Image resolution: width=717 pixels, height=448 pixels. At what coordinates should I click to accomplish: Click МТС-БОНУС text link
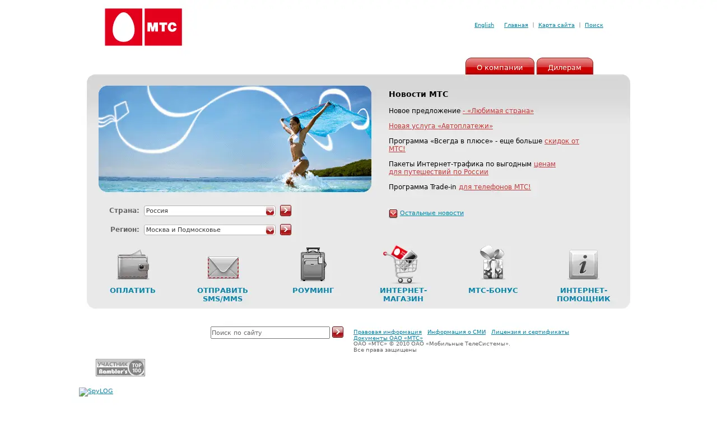point(493,291)
